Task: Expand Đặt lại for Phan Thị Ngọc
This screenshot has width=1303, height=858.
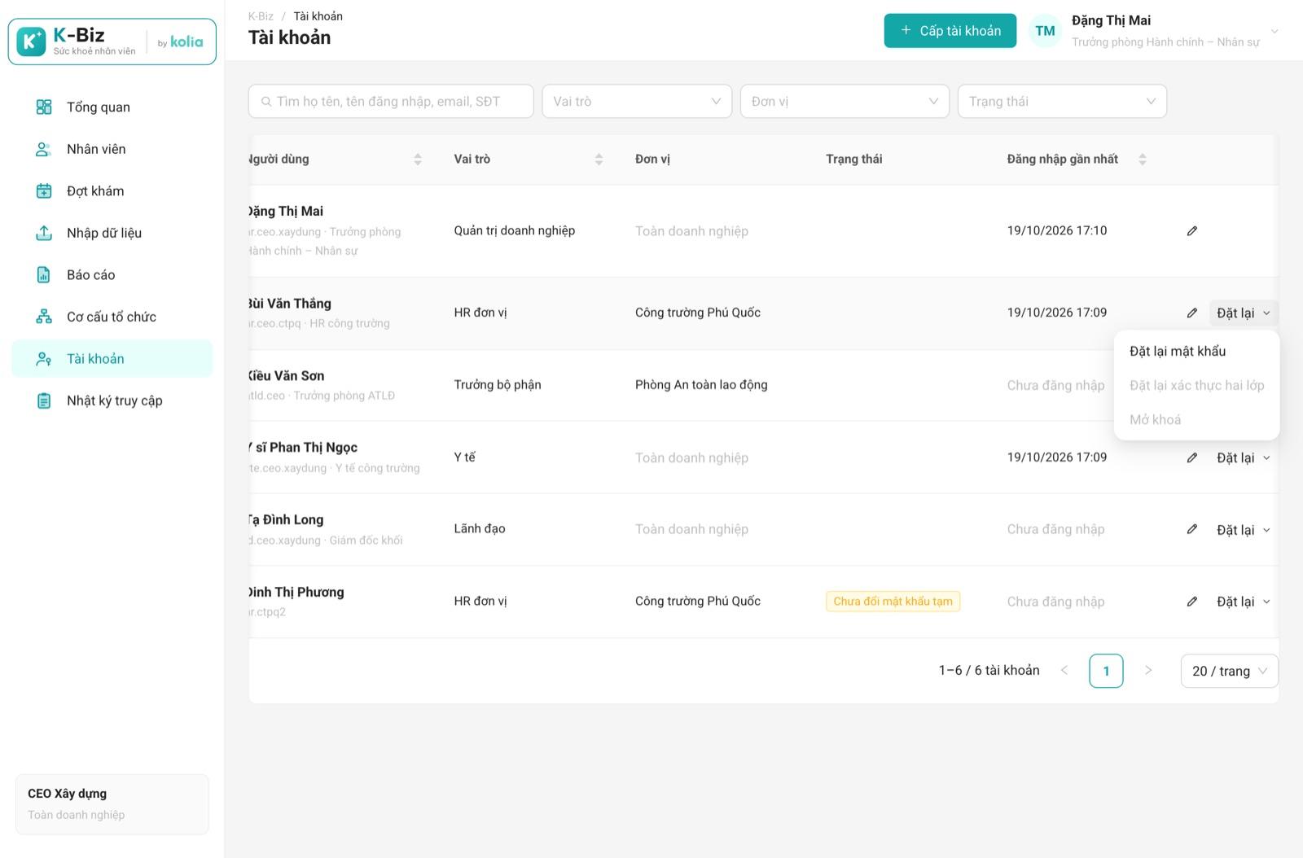Action: 1243,457
